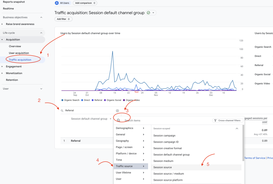Toggle Direct series in chart legend

coord(86,100)
